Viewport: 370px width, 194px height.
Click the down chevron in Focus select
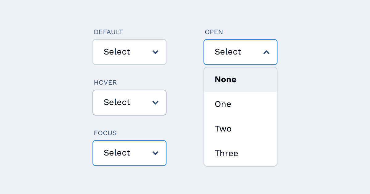coord(155,153)
